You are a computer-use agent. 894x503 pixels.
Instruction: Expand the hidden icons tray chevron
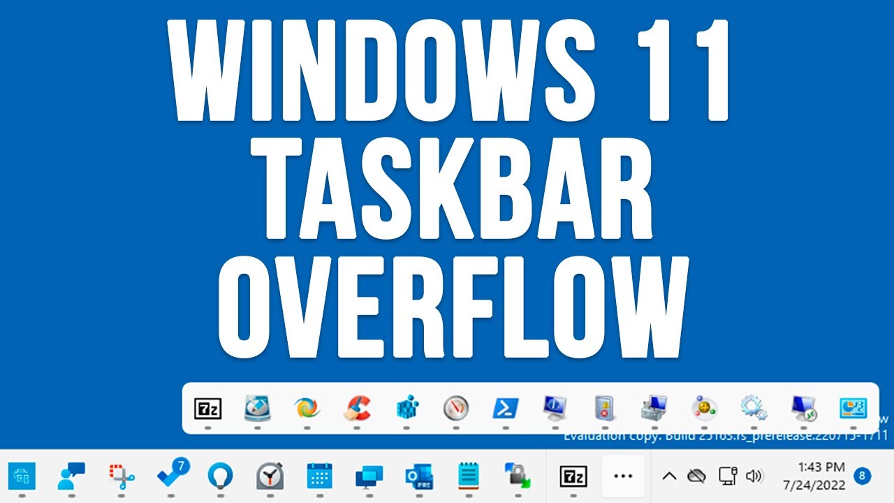pyautogui.click(x=669, y=476)
